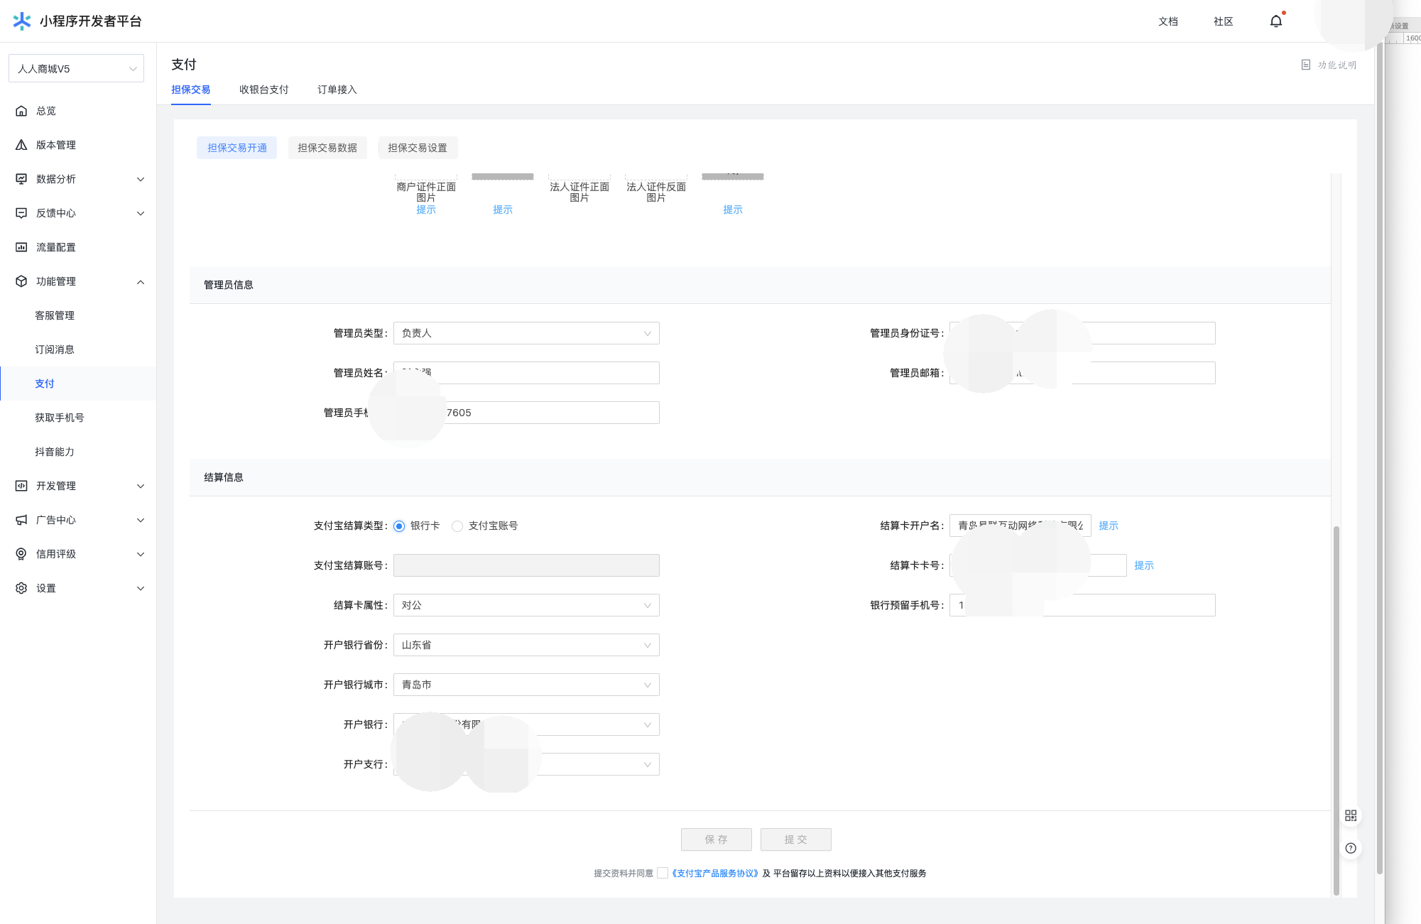This screenshot has width=1421, height=924.
Task: Open the QR code icon at right edge
Action: [x=1351, y=815]
